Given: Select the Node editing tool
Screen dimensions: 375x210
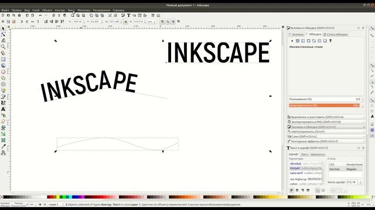Looking at the screenshot, I should point(3,35).
